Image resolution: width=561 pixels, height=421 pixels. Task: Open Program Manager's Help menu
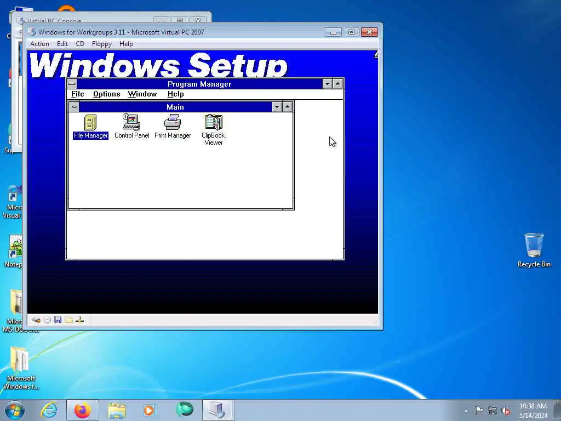click(175, 94)
